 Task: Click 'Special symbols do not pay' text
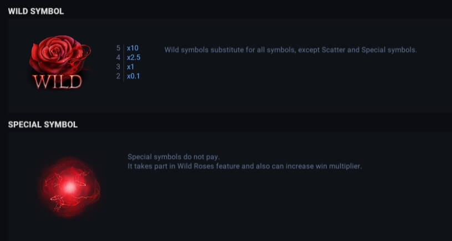[x=173, y=157]
